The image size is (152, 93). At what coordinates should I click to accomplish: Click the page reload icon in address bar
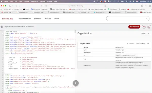coord(106,6)
